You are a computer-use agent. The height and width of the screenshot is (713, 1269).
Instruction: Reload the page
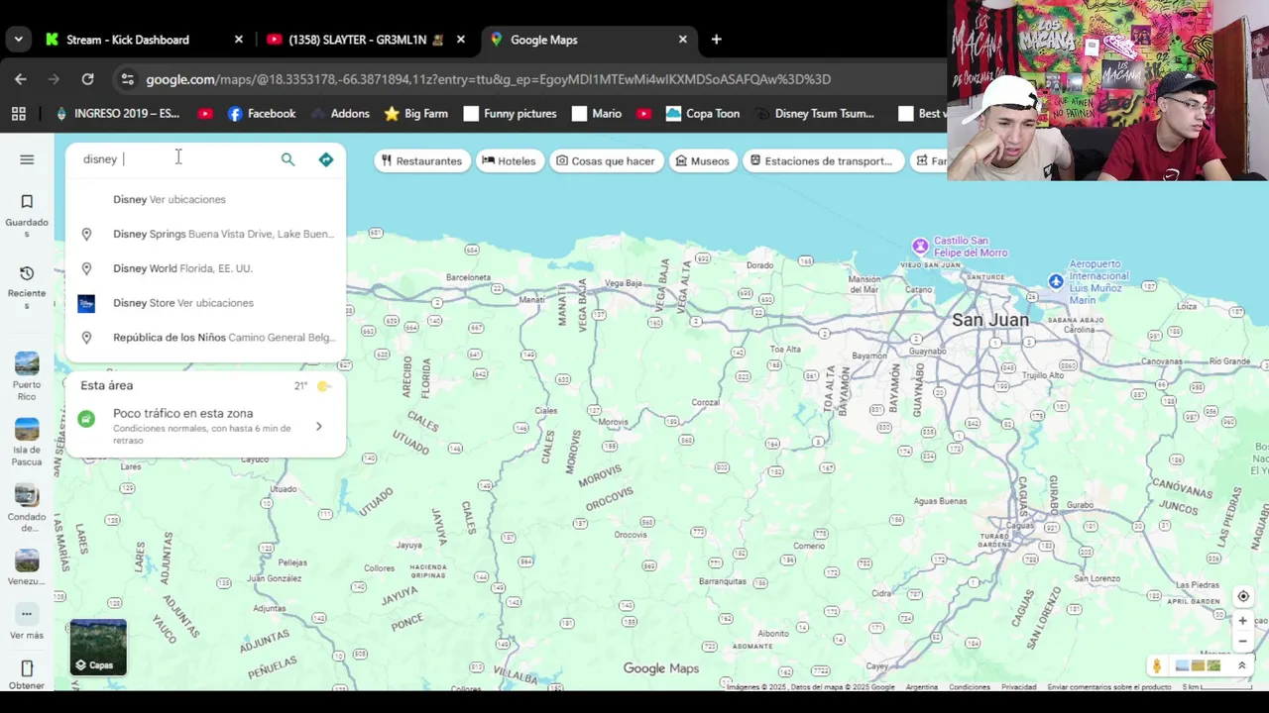click(87, 79)
